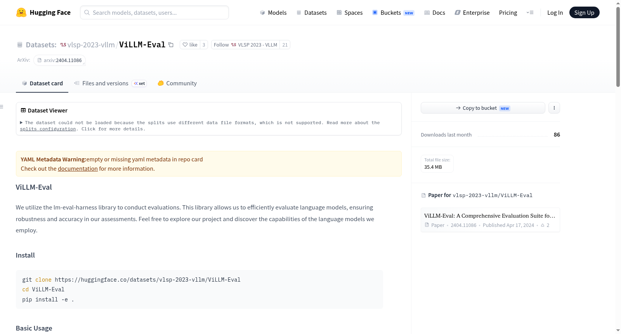The image size is (621, 334).
Task: Copy dataset name with the copy icon
Action: 171,45
